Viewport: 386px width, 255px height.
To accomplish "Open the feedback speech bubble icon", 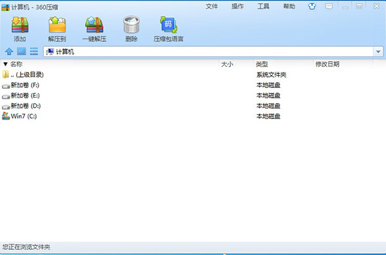I will click(329, 6).
